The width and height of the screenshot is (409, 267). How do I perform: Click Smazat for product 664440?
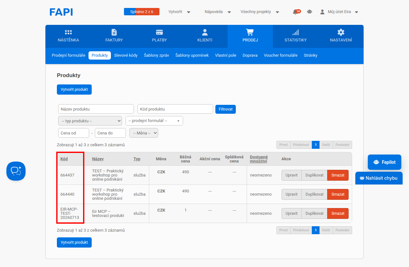pyautogui.click(x=338, y=194)
